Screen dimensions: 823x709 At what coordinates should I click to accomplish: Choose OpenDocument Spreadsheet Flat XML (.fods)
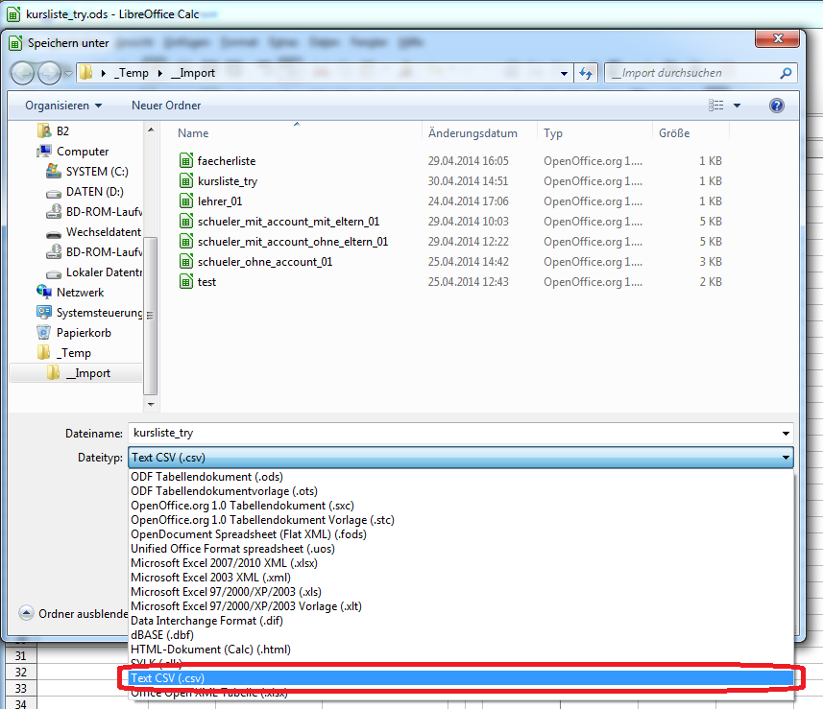[461, 534]
